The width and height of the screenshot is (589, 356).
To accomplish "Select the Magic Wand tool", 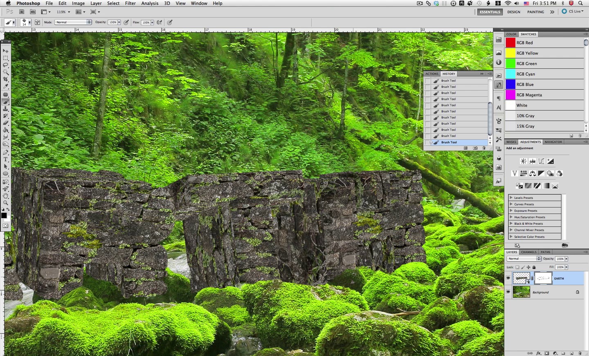I will [x=6, y=72].
